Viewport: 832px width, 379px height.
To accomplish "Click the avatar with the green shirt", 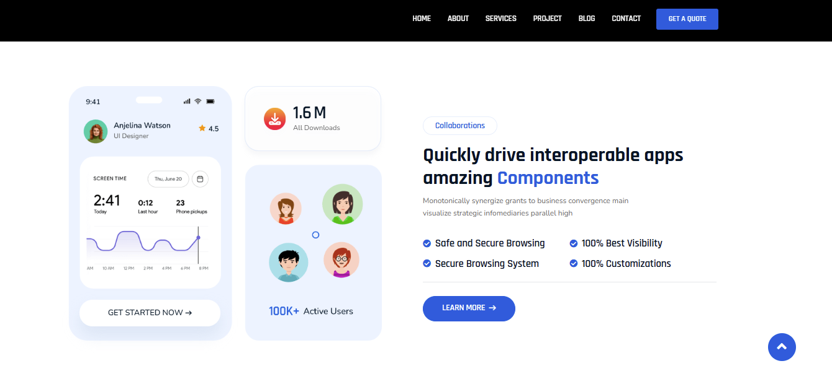I will [342, 204].
